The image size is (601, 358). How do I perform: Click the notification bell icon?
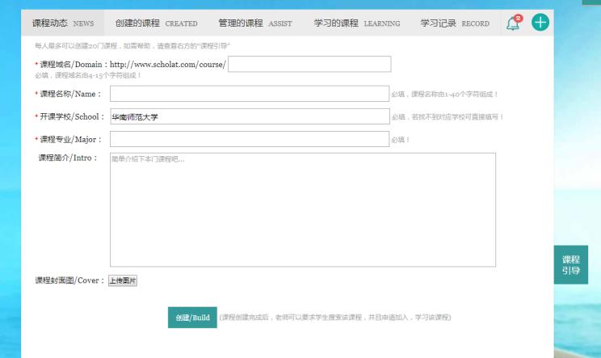tap(514, 23)
